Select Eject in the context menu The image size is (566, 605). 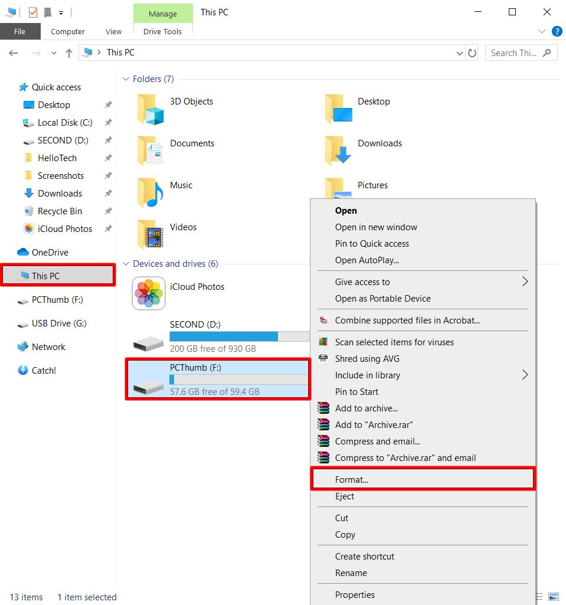pos(345,496)
